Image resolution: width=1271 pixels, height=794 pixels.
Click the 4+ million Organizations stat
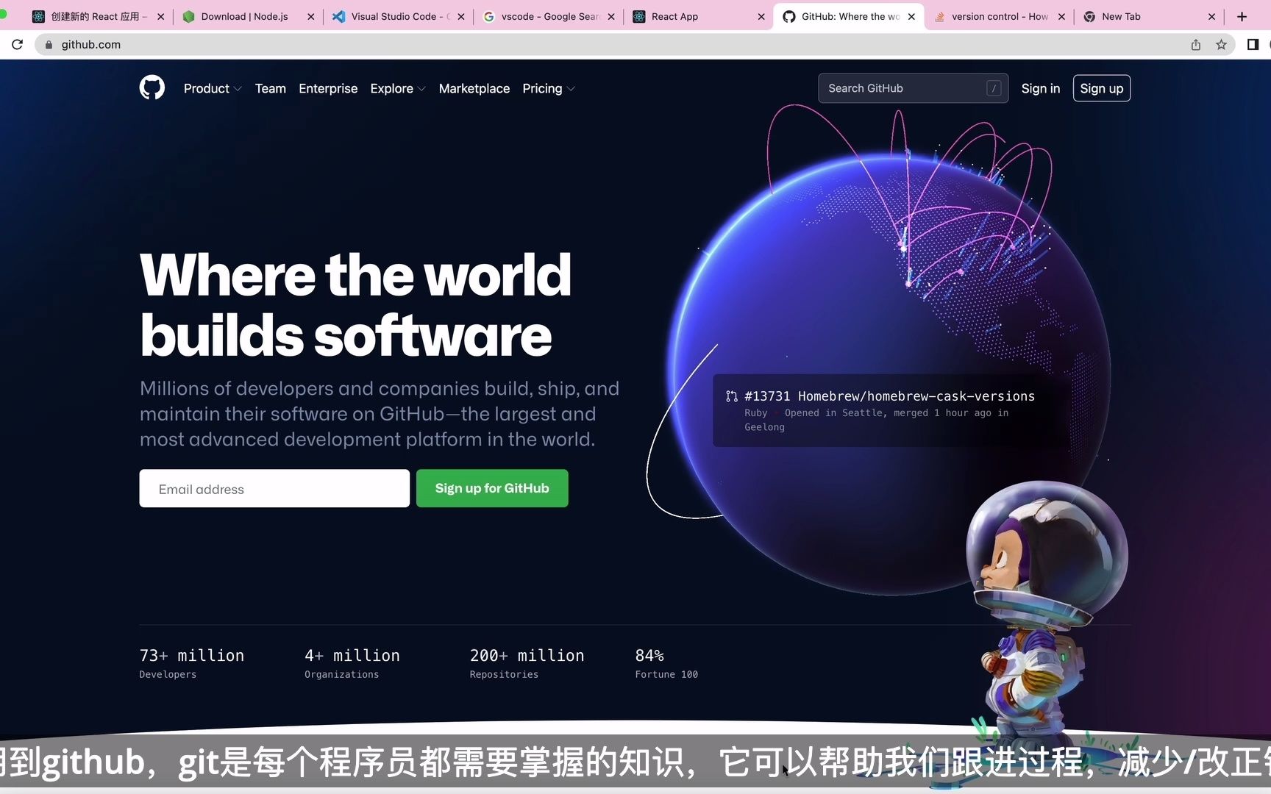(x=352, y=663)
